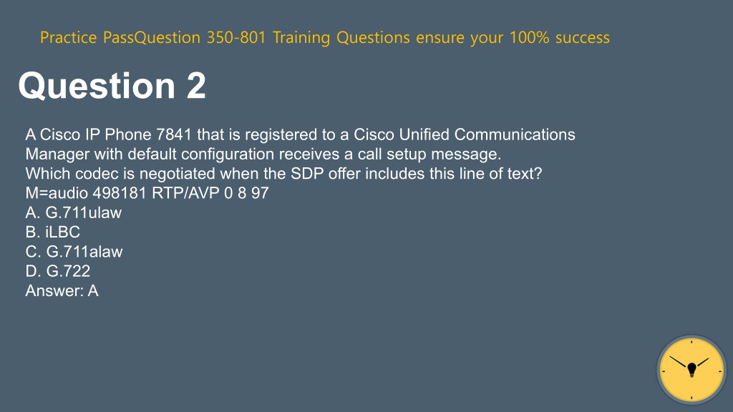
Task: Click the lightbulb in clock center
Action: [x=692, y=370]
